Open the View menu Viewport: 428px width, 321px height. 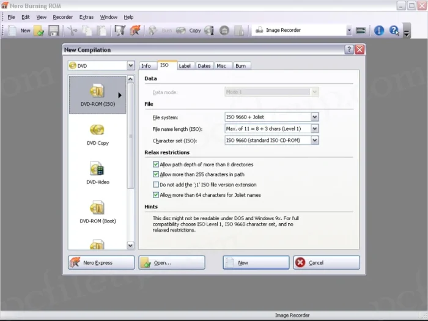42,17
